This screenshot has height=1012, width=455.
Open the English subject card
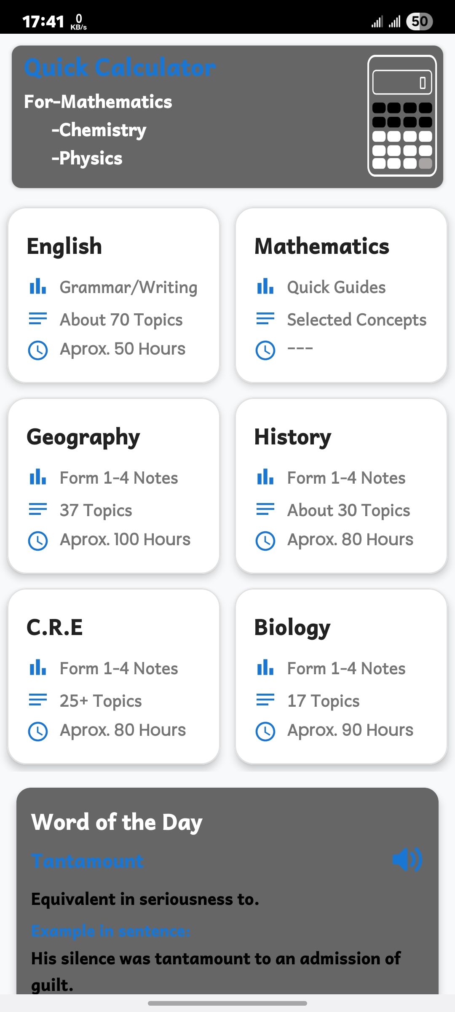[x=114, y=295]
